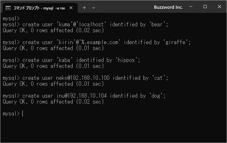Click the create user neko@192.168.10.100 command line
This screenshot has height=143, width=227.
point(85,78)
